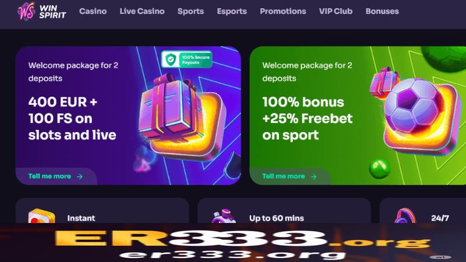The width and height of the screenshot is (466, 262).
Task: Click Tell me more on green sport banner
Action: coord(284,176)
